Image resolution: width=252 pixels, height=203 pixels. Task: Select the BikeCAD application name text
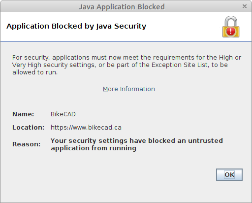point(63,114)
